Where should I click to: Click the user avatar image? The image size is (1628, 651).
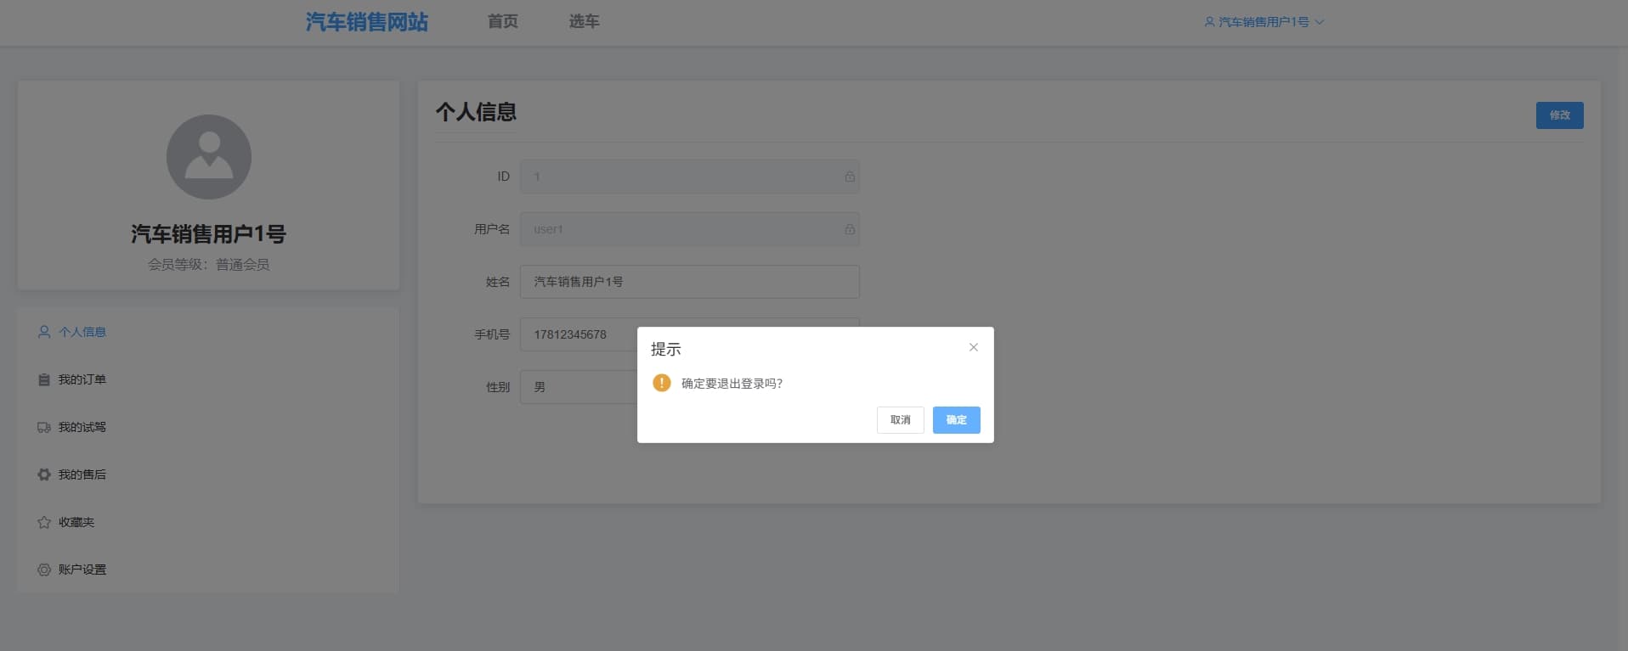209,157
